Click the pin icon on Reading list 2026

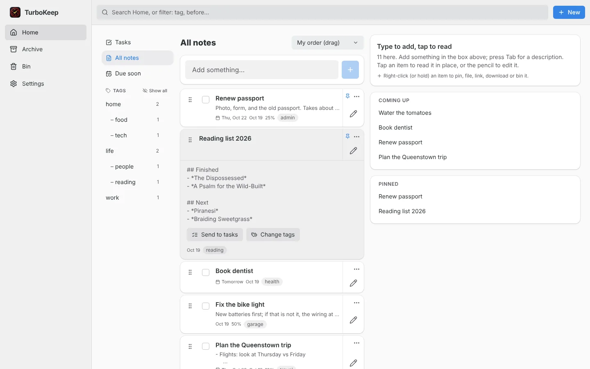pos(347,137)
